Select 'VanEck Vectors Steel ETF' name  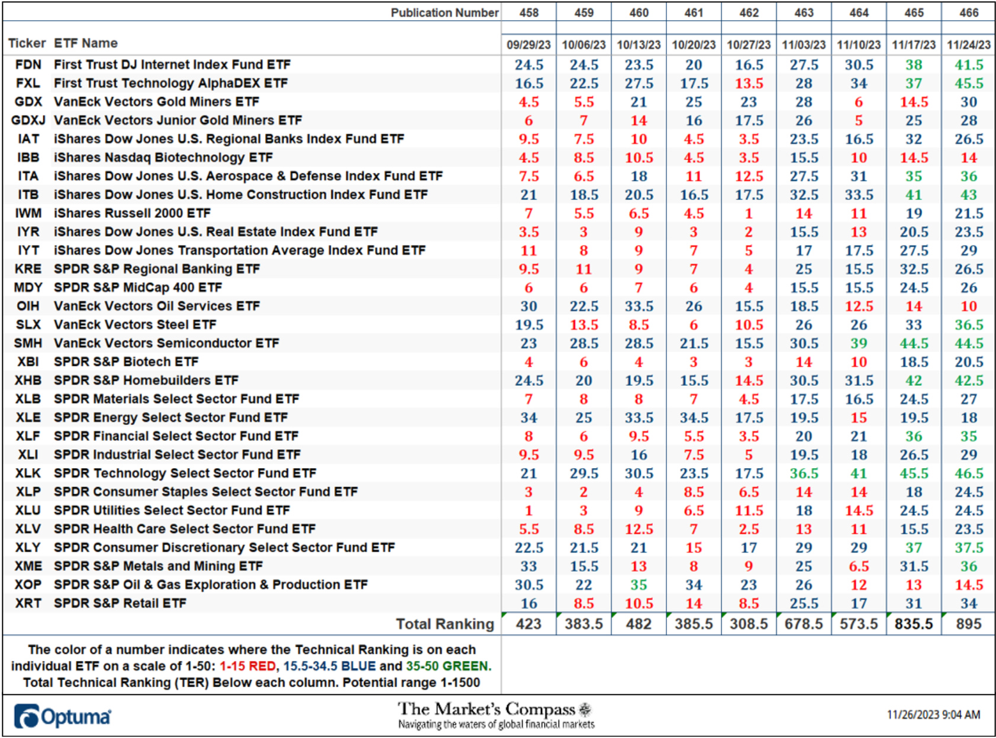[x=135, y=324]
